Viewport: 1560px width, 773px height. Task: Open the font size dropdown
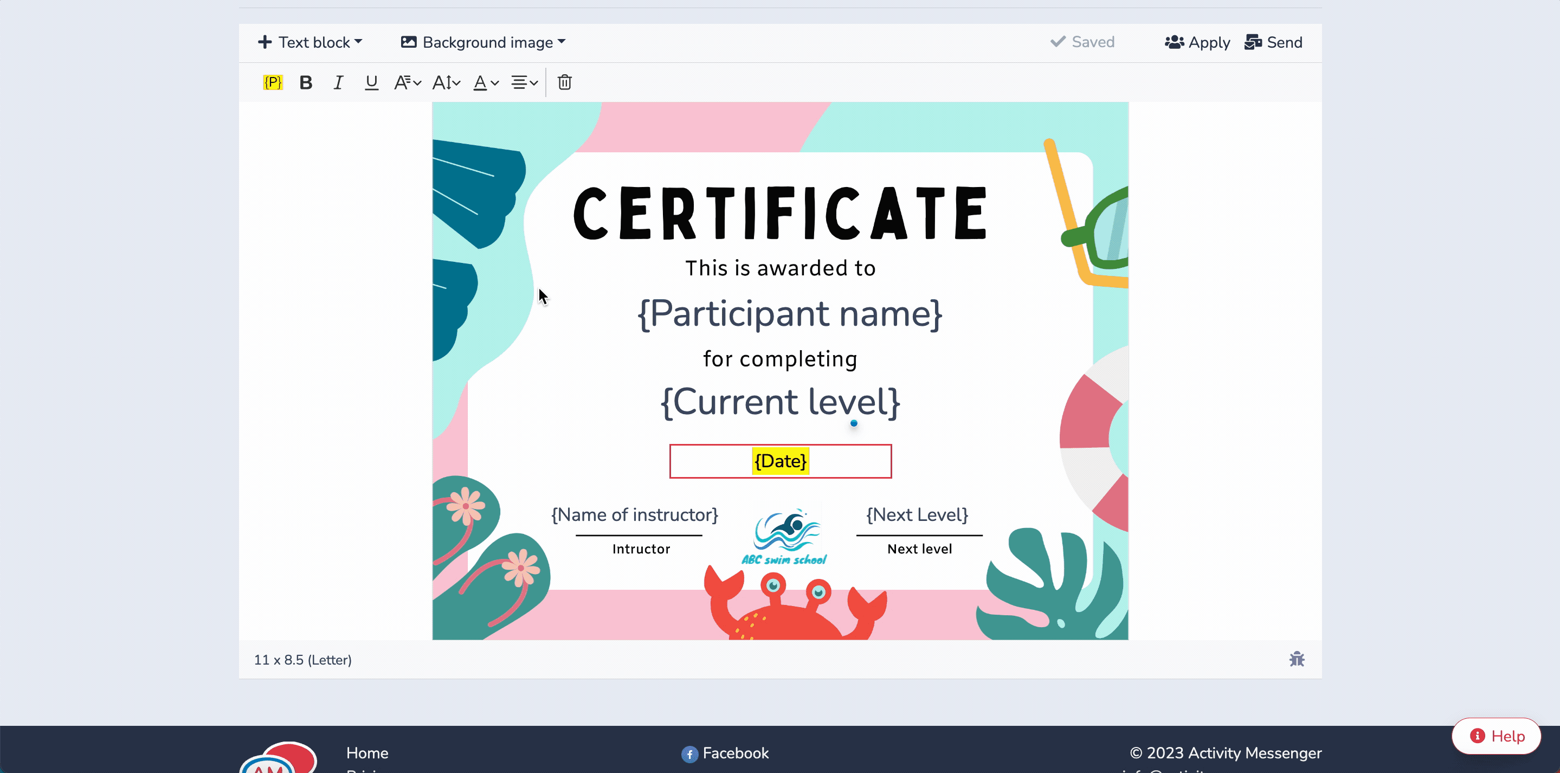(446, 82)
